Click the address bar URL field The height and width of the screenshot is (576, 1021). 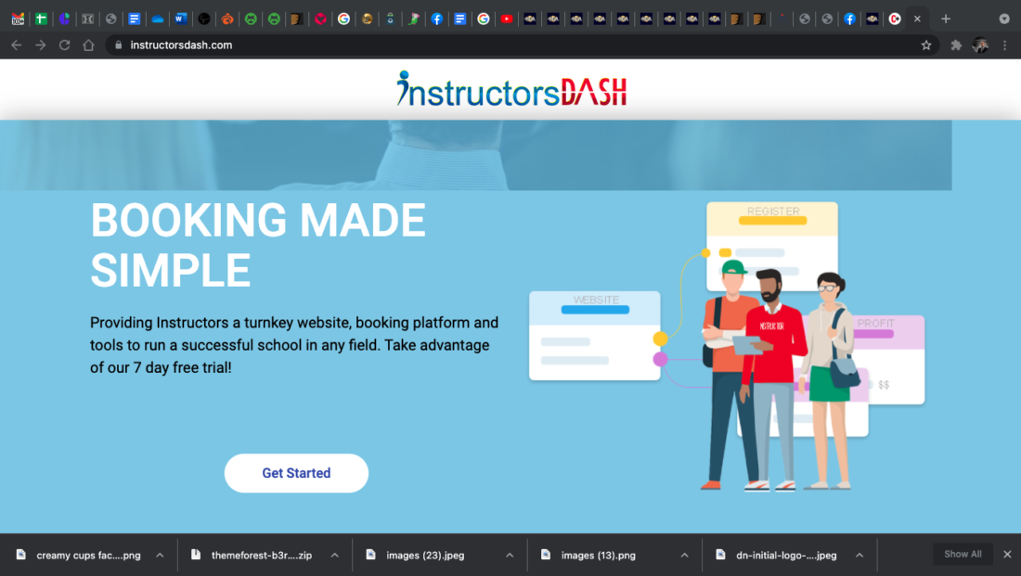(x=464, y=45)
